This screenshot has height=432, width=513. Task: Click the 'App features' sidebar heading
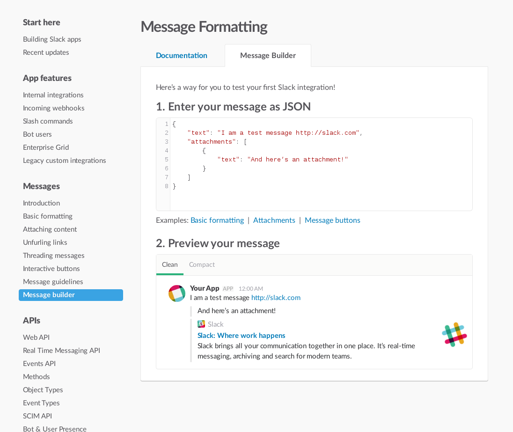pyautogui.click(x=47, y=78)
